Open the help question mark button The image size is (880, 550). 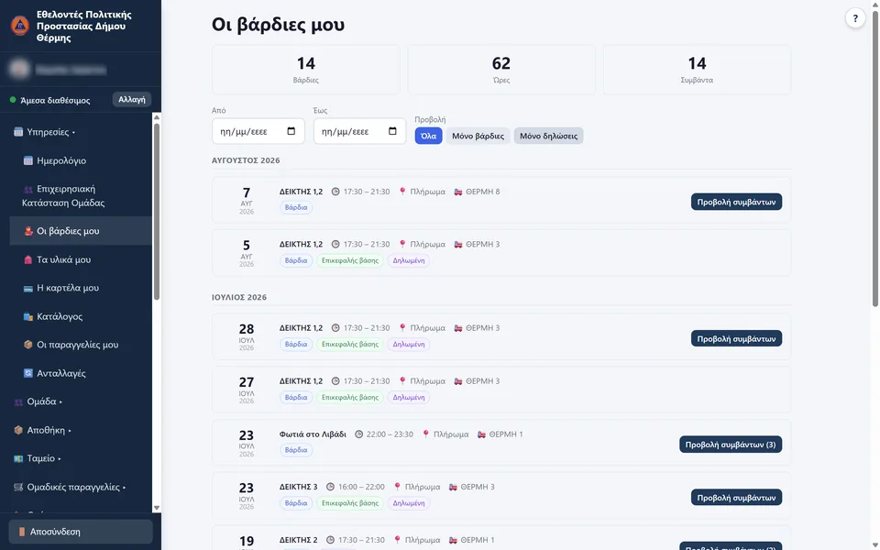point(854,18)
